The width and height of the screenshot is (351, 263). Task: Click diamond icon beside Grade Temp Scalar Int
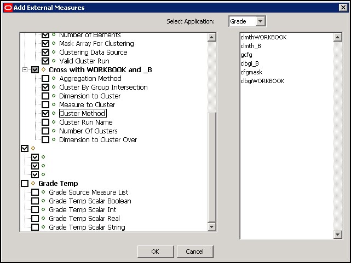[x=43, y=209]
